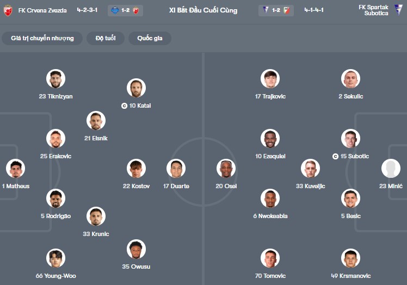Open the right 1-2 match score badge
This screenshot has height=285, width=407.
pos(276,10)
